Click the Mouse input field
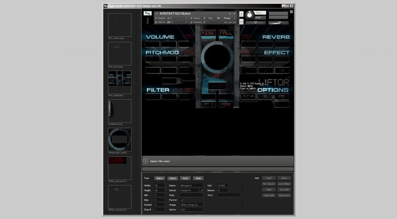This screenshot has width=397, height=219. [223, 190]
